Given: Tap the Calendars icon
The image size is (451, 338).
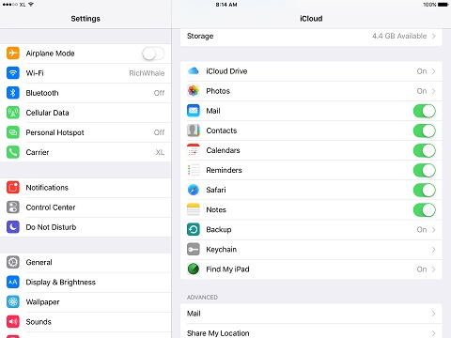Looking at the screenshot, I should (x=194, y=150).
